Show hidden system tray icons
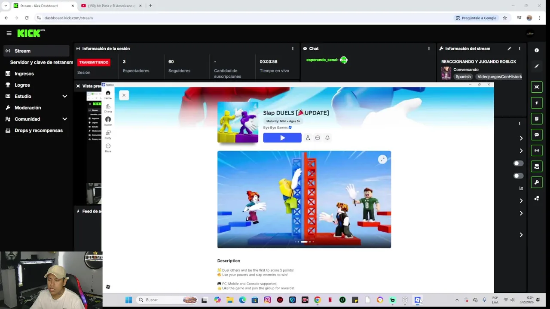This screenshot has height=309, width=550. 457,300
